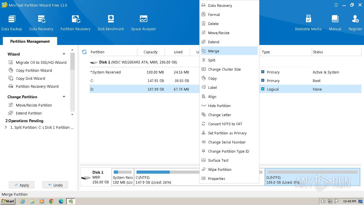Screen dimensions: 364x205
Task: Open Google Chrome from the taskbar
Action: pos(51,201)
